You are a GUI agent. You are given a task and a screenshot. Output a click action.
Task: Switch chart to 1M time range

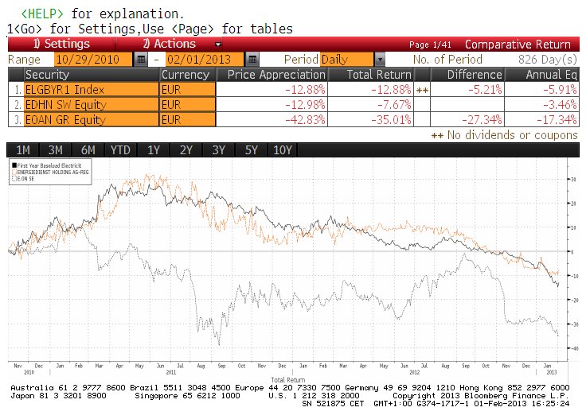point(22,150)
